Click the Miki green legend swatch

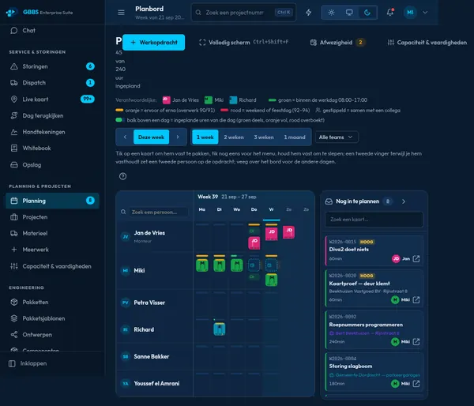(209, 100)
